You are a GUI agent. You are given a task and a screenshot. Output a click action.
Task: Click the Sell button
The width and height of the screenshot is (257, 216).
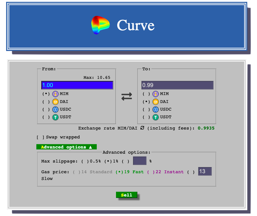pyautogui.click(x=127, y=195)
